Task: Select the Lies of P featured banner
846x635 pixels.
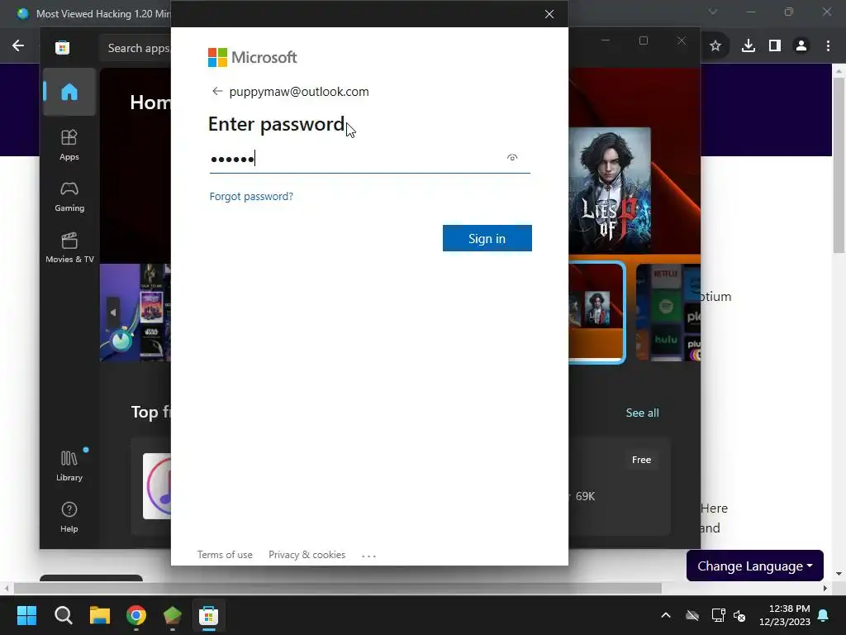Action: 610,190
